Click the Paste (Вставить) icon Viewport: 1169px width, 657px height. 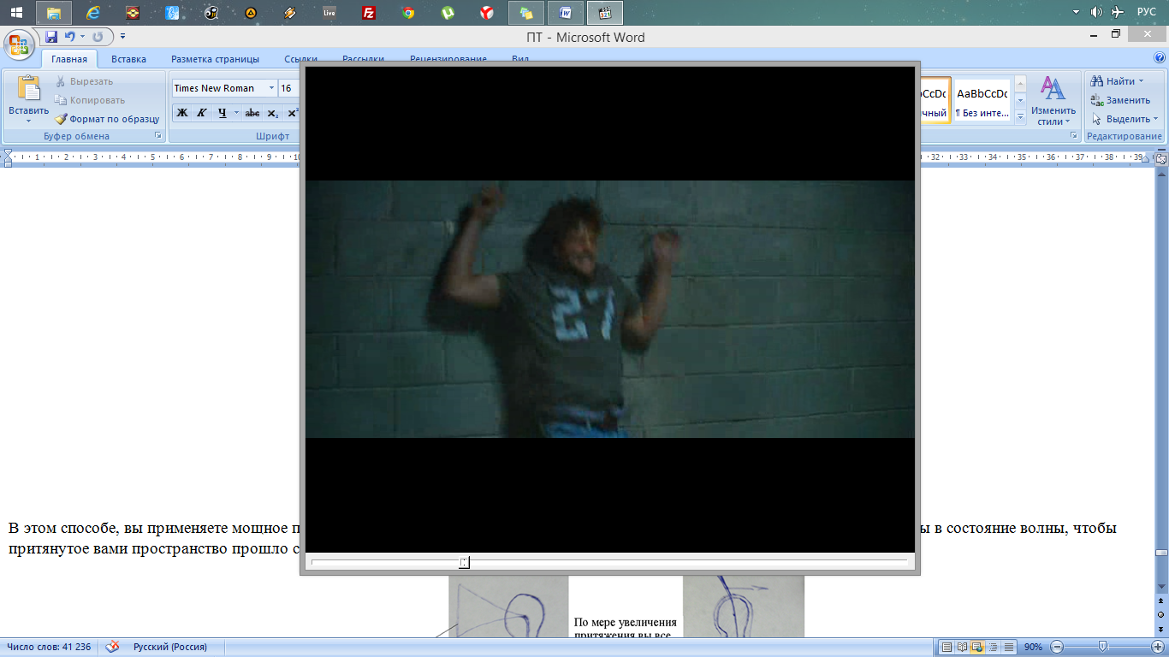[x=28, y=89]
